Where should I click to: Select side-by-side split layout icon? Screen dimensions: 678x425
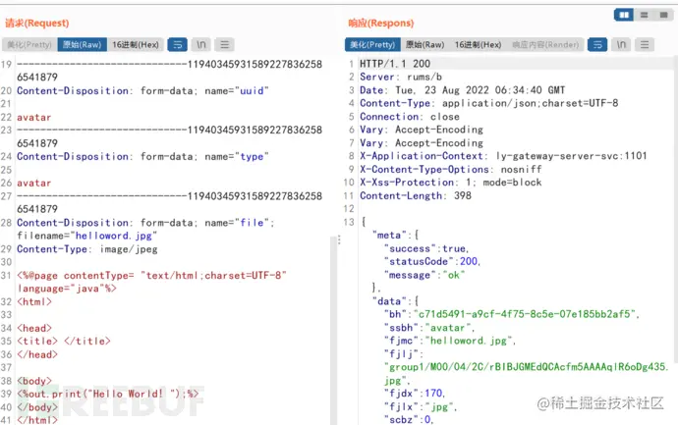click(624, 15)
